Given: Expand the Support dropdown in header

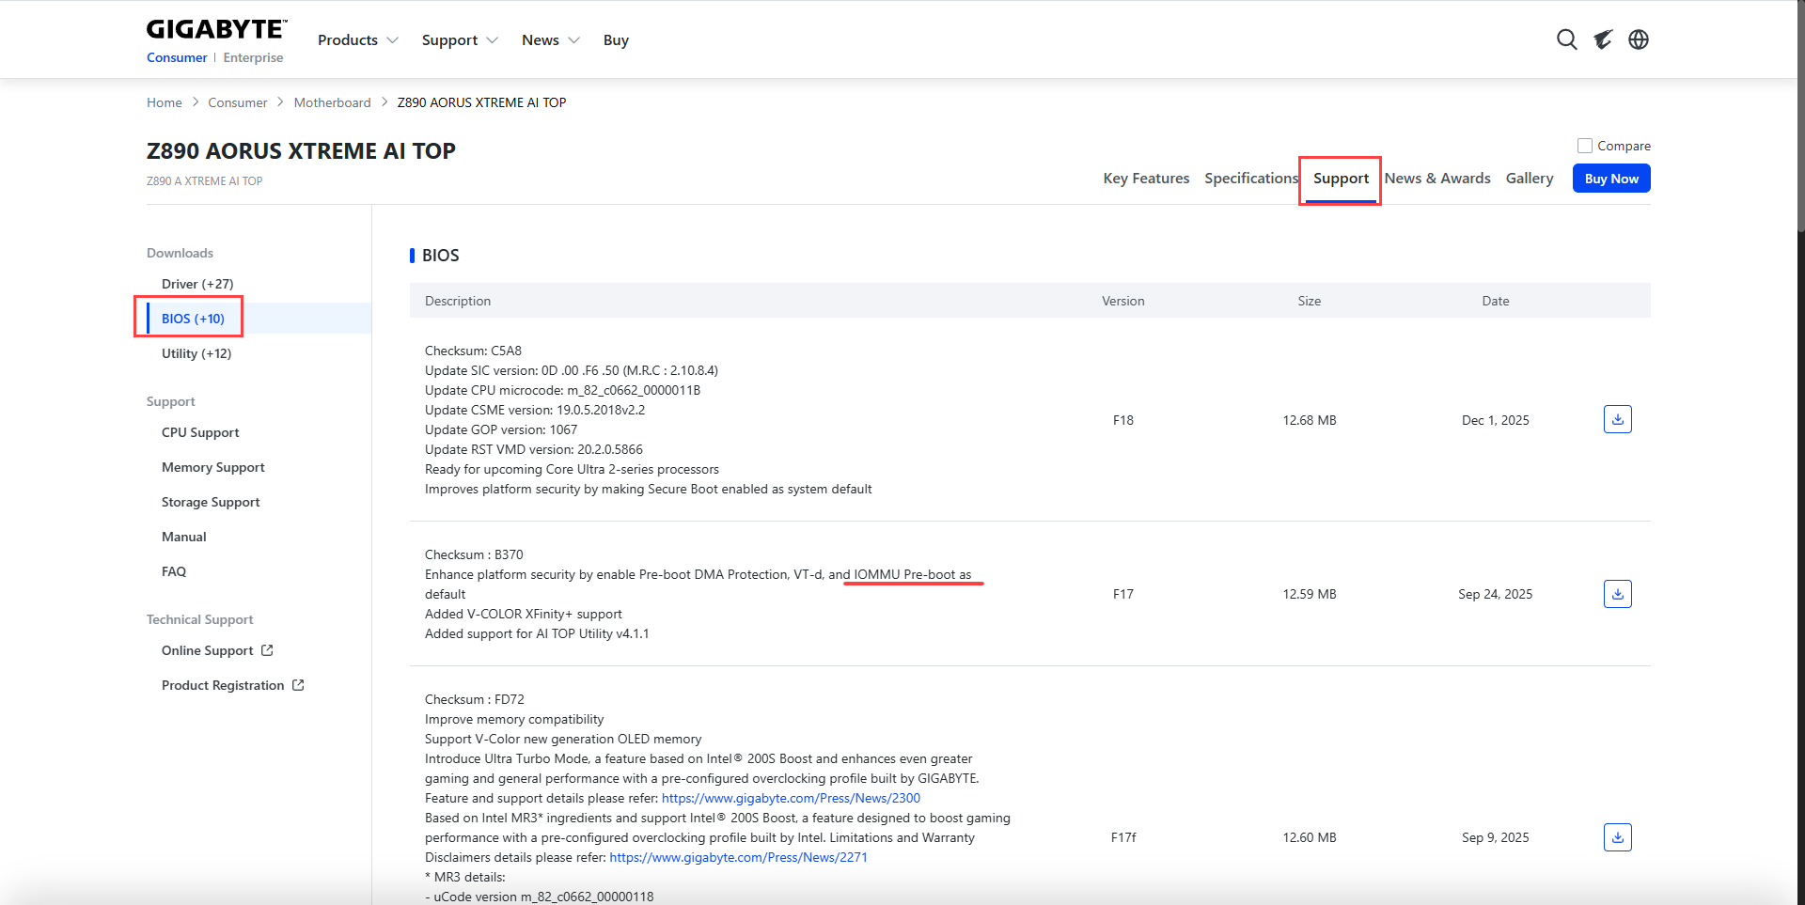Looking at the screenshot, I should 459,39.
